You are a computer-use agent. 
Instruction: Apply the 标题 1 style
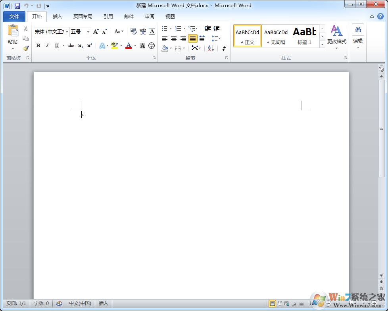(304, 36)
